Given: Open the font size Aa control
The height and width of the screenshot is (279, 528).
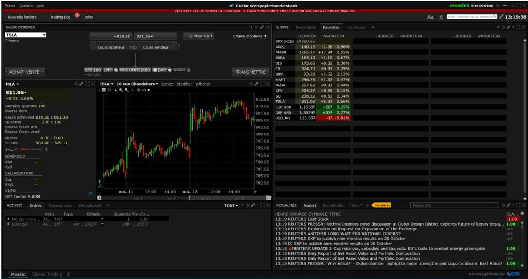Looking at the screenshot, I should [x=430, y=17].
